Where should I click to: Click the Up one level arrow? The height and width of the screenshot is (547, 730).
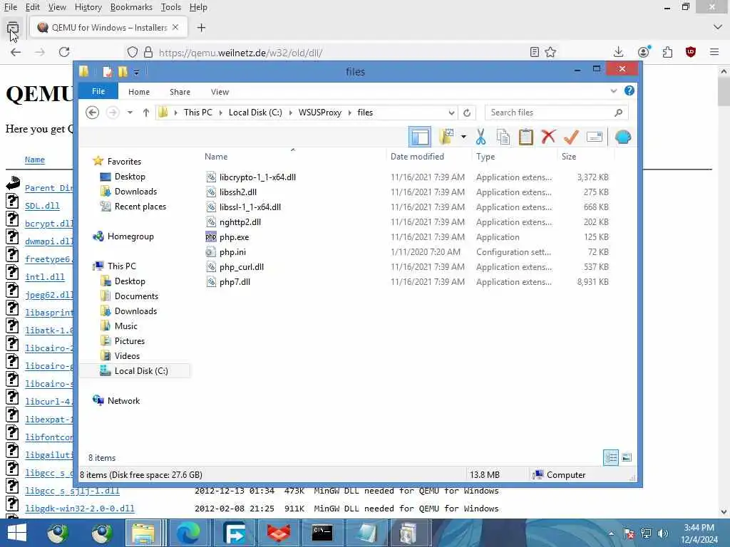tap(145, 113)
